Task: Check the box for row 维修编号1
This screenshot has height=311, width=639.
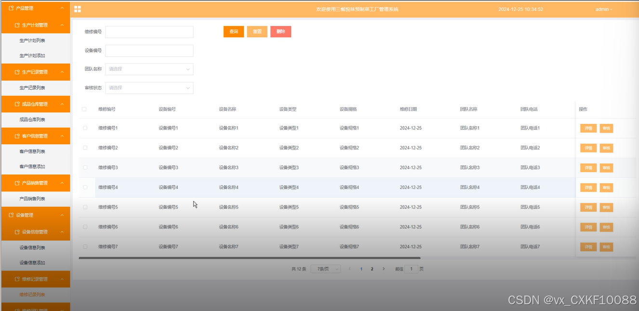Action: pos(85,128)
